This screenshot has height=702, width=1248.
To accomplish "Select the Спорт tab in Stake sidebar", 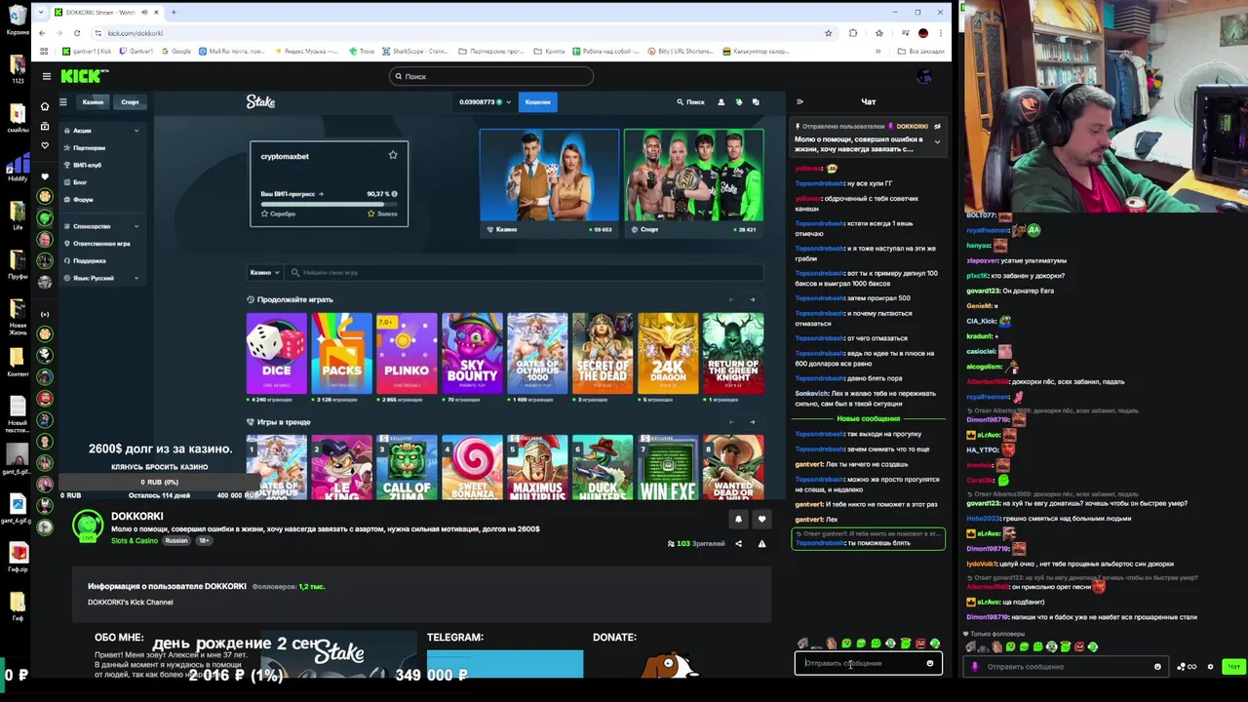I will click(130, 101).
